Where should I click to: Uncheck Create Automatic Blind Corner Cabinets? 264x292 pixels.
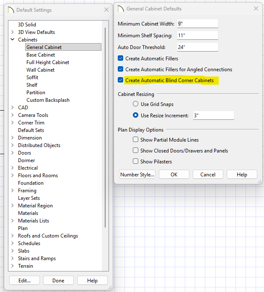click(x=121, y=80)
